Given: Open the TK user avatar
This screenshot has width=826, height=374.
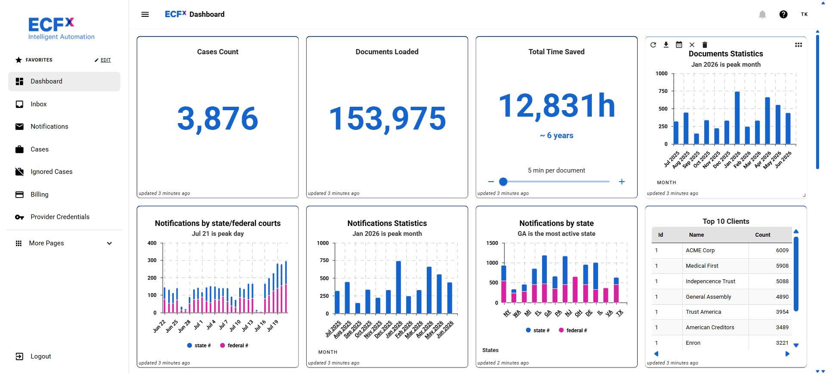Looking at the screenshot, I should pyautogui.click(x=804, y=14).
